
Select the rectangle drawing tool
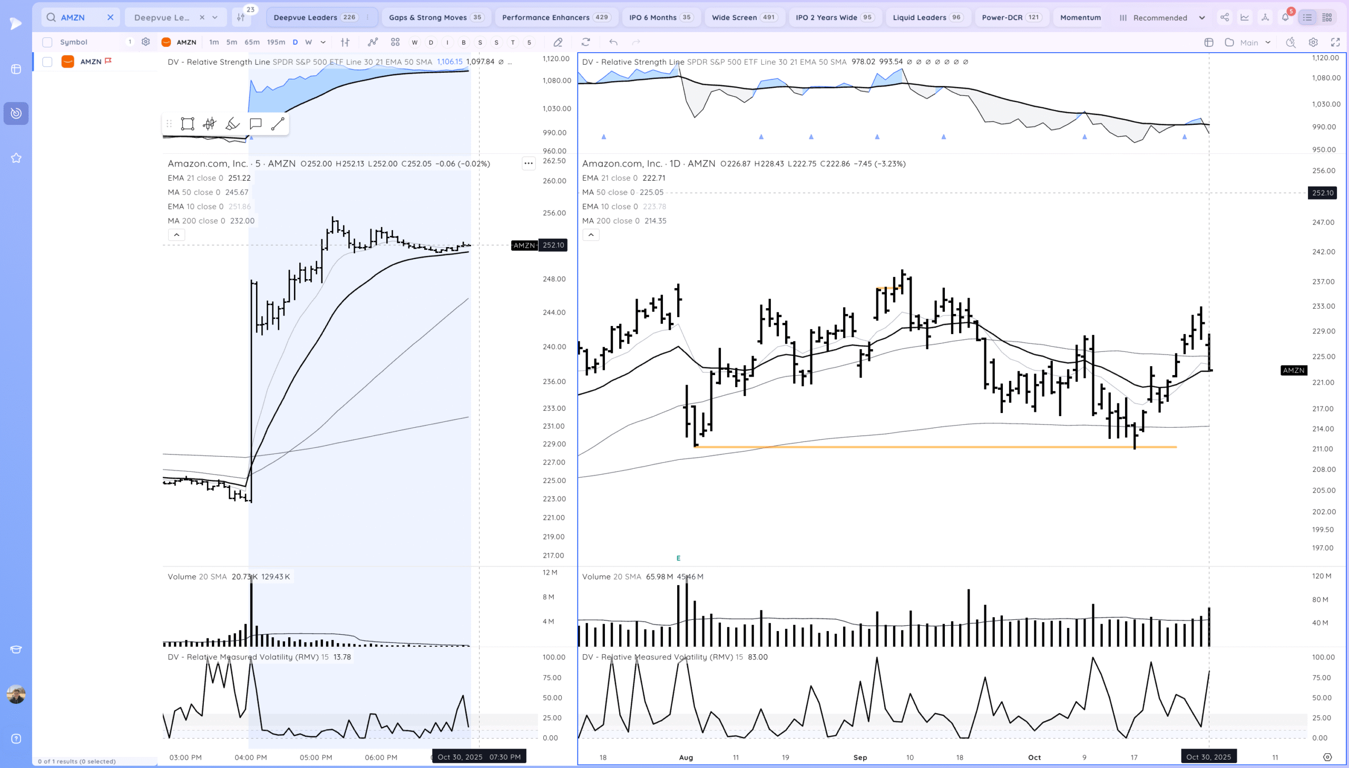[187, 124]
